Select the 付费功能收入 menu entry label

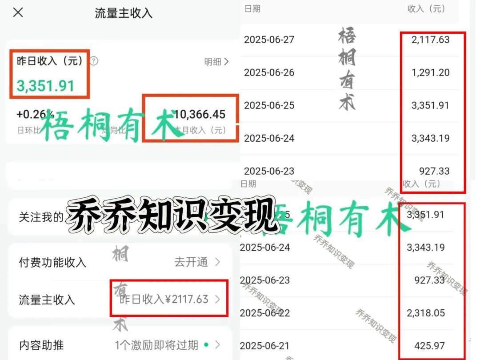[52, 262]
